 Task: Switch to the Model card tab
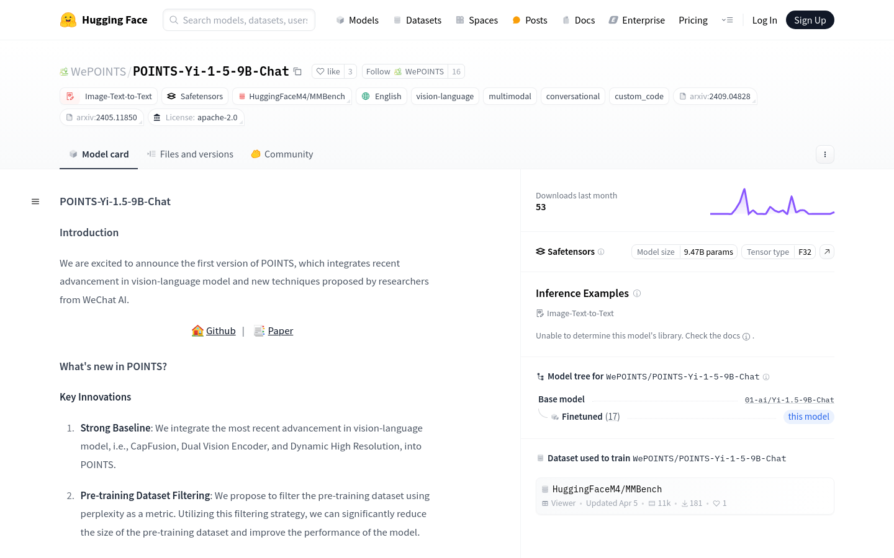(99, 154)
